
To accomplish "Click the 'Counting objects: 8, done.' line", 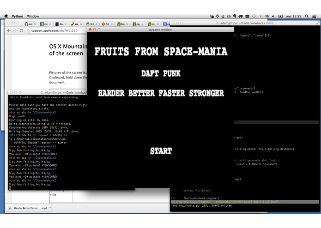I will (x=29, y=120).
